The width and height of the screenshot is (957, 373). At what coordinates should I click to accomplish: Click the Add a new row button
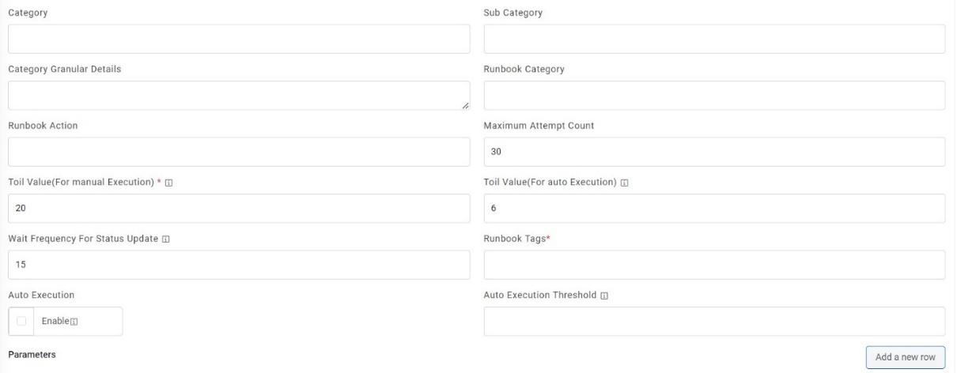905,357
